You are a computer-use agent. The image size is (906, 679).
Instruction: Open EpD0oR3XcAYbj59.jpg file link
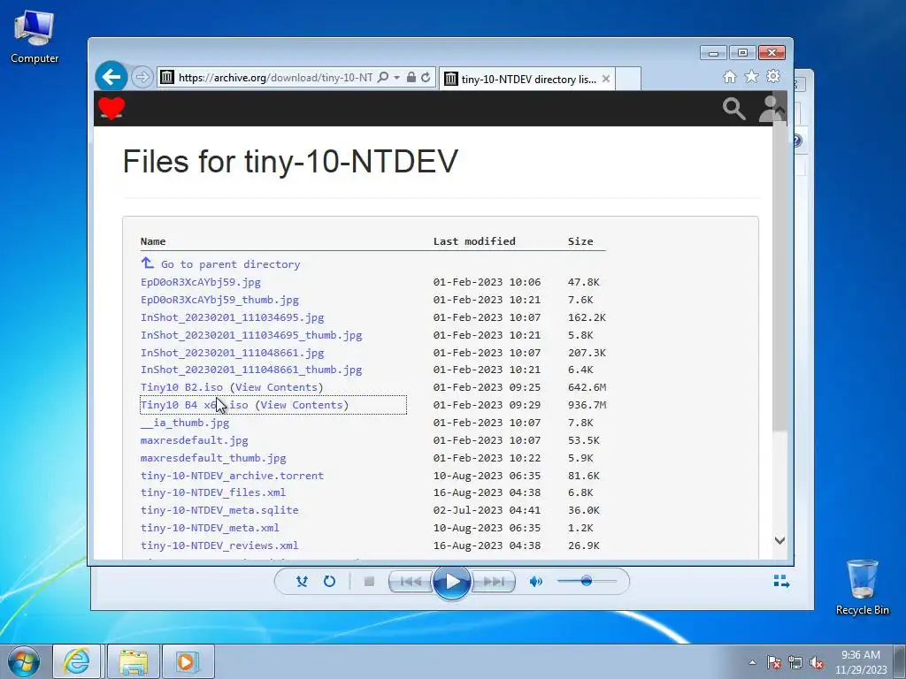coord(201,282)
